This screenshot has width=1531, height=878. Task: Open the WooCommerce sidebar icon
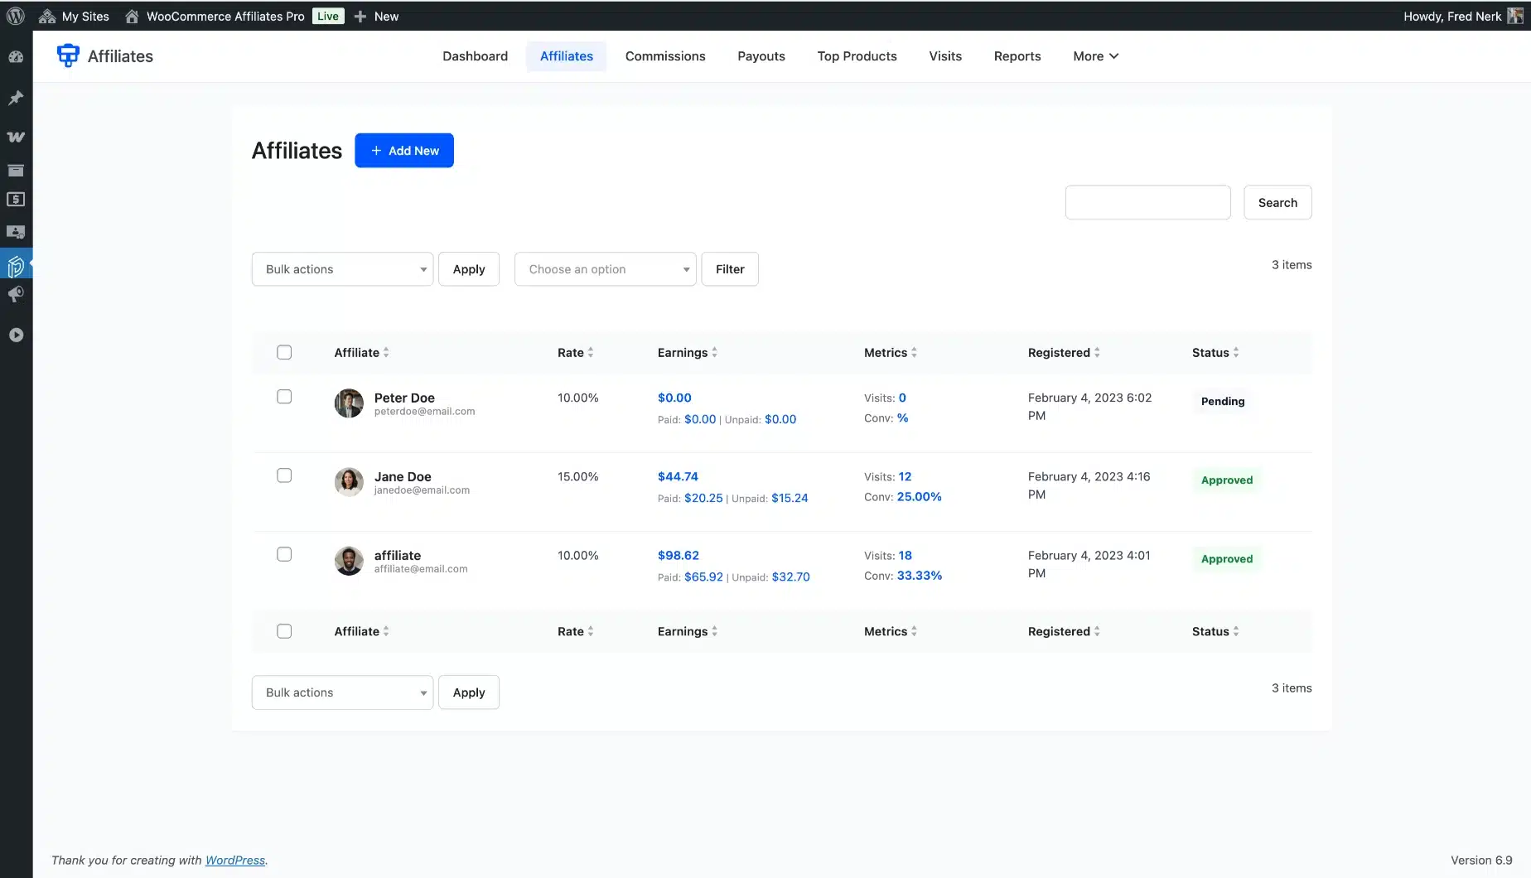[x=16, y=137]
